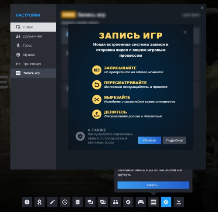Open the chat bubbles icon

[x=90, y=202]
